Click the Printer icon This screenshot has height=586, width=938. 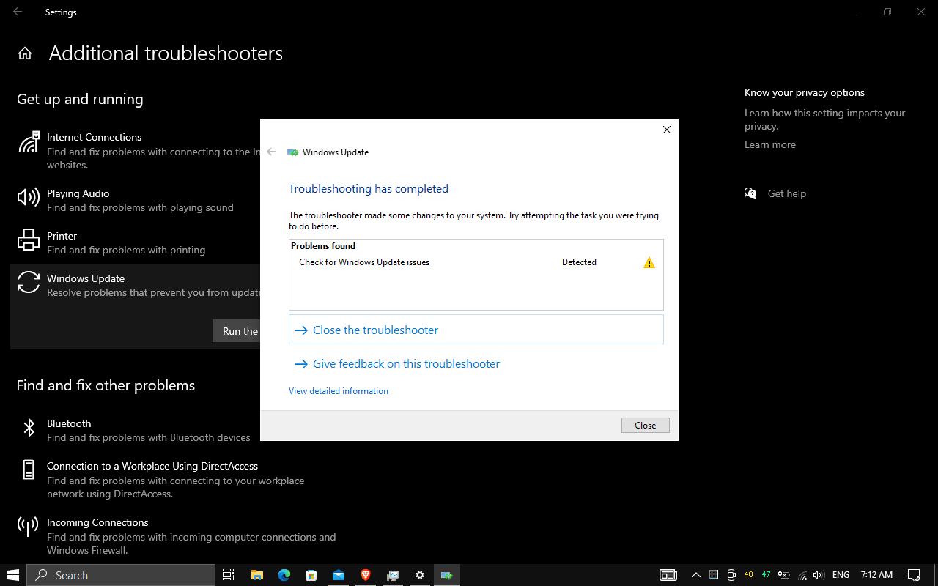pos(29,240)
